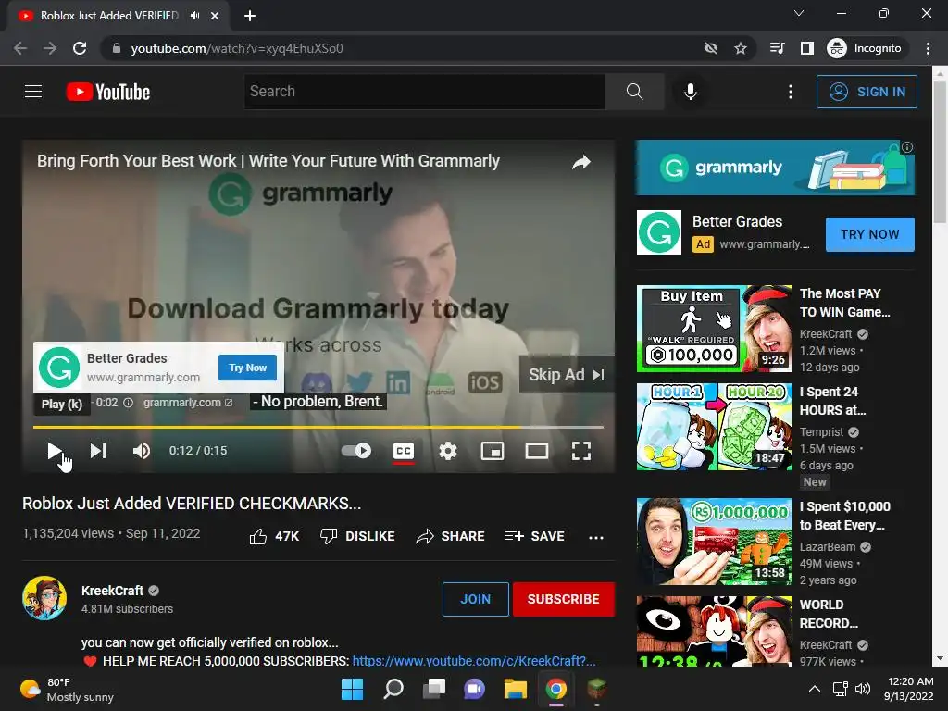948x711 pixels.
Task: Toggle the browser side panel
Action: click(807, 48)
